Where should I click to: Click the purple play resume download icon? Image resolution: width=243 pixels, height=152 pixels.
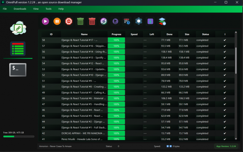click(x=45, y=21)
